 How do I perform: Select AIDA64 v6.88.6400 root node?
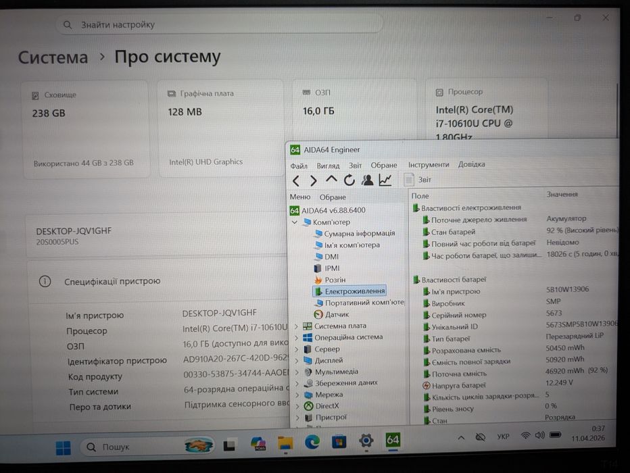pos(328,210)
